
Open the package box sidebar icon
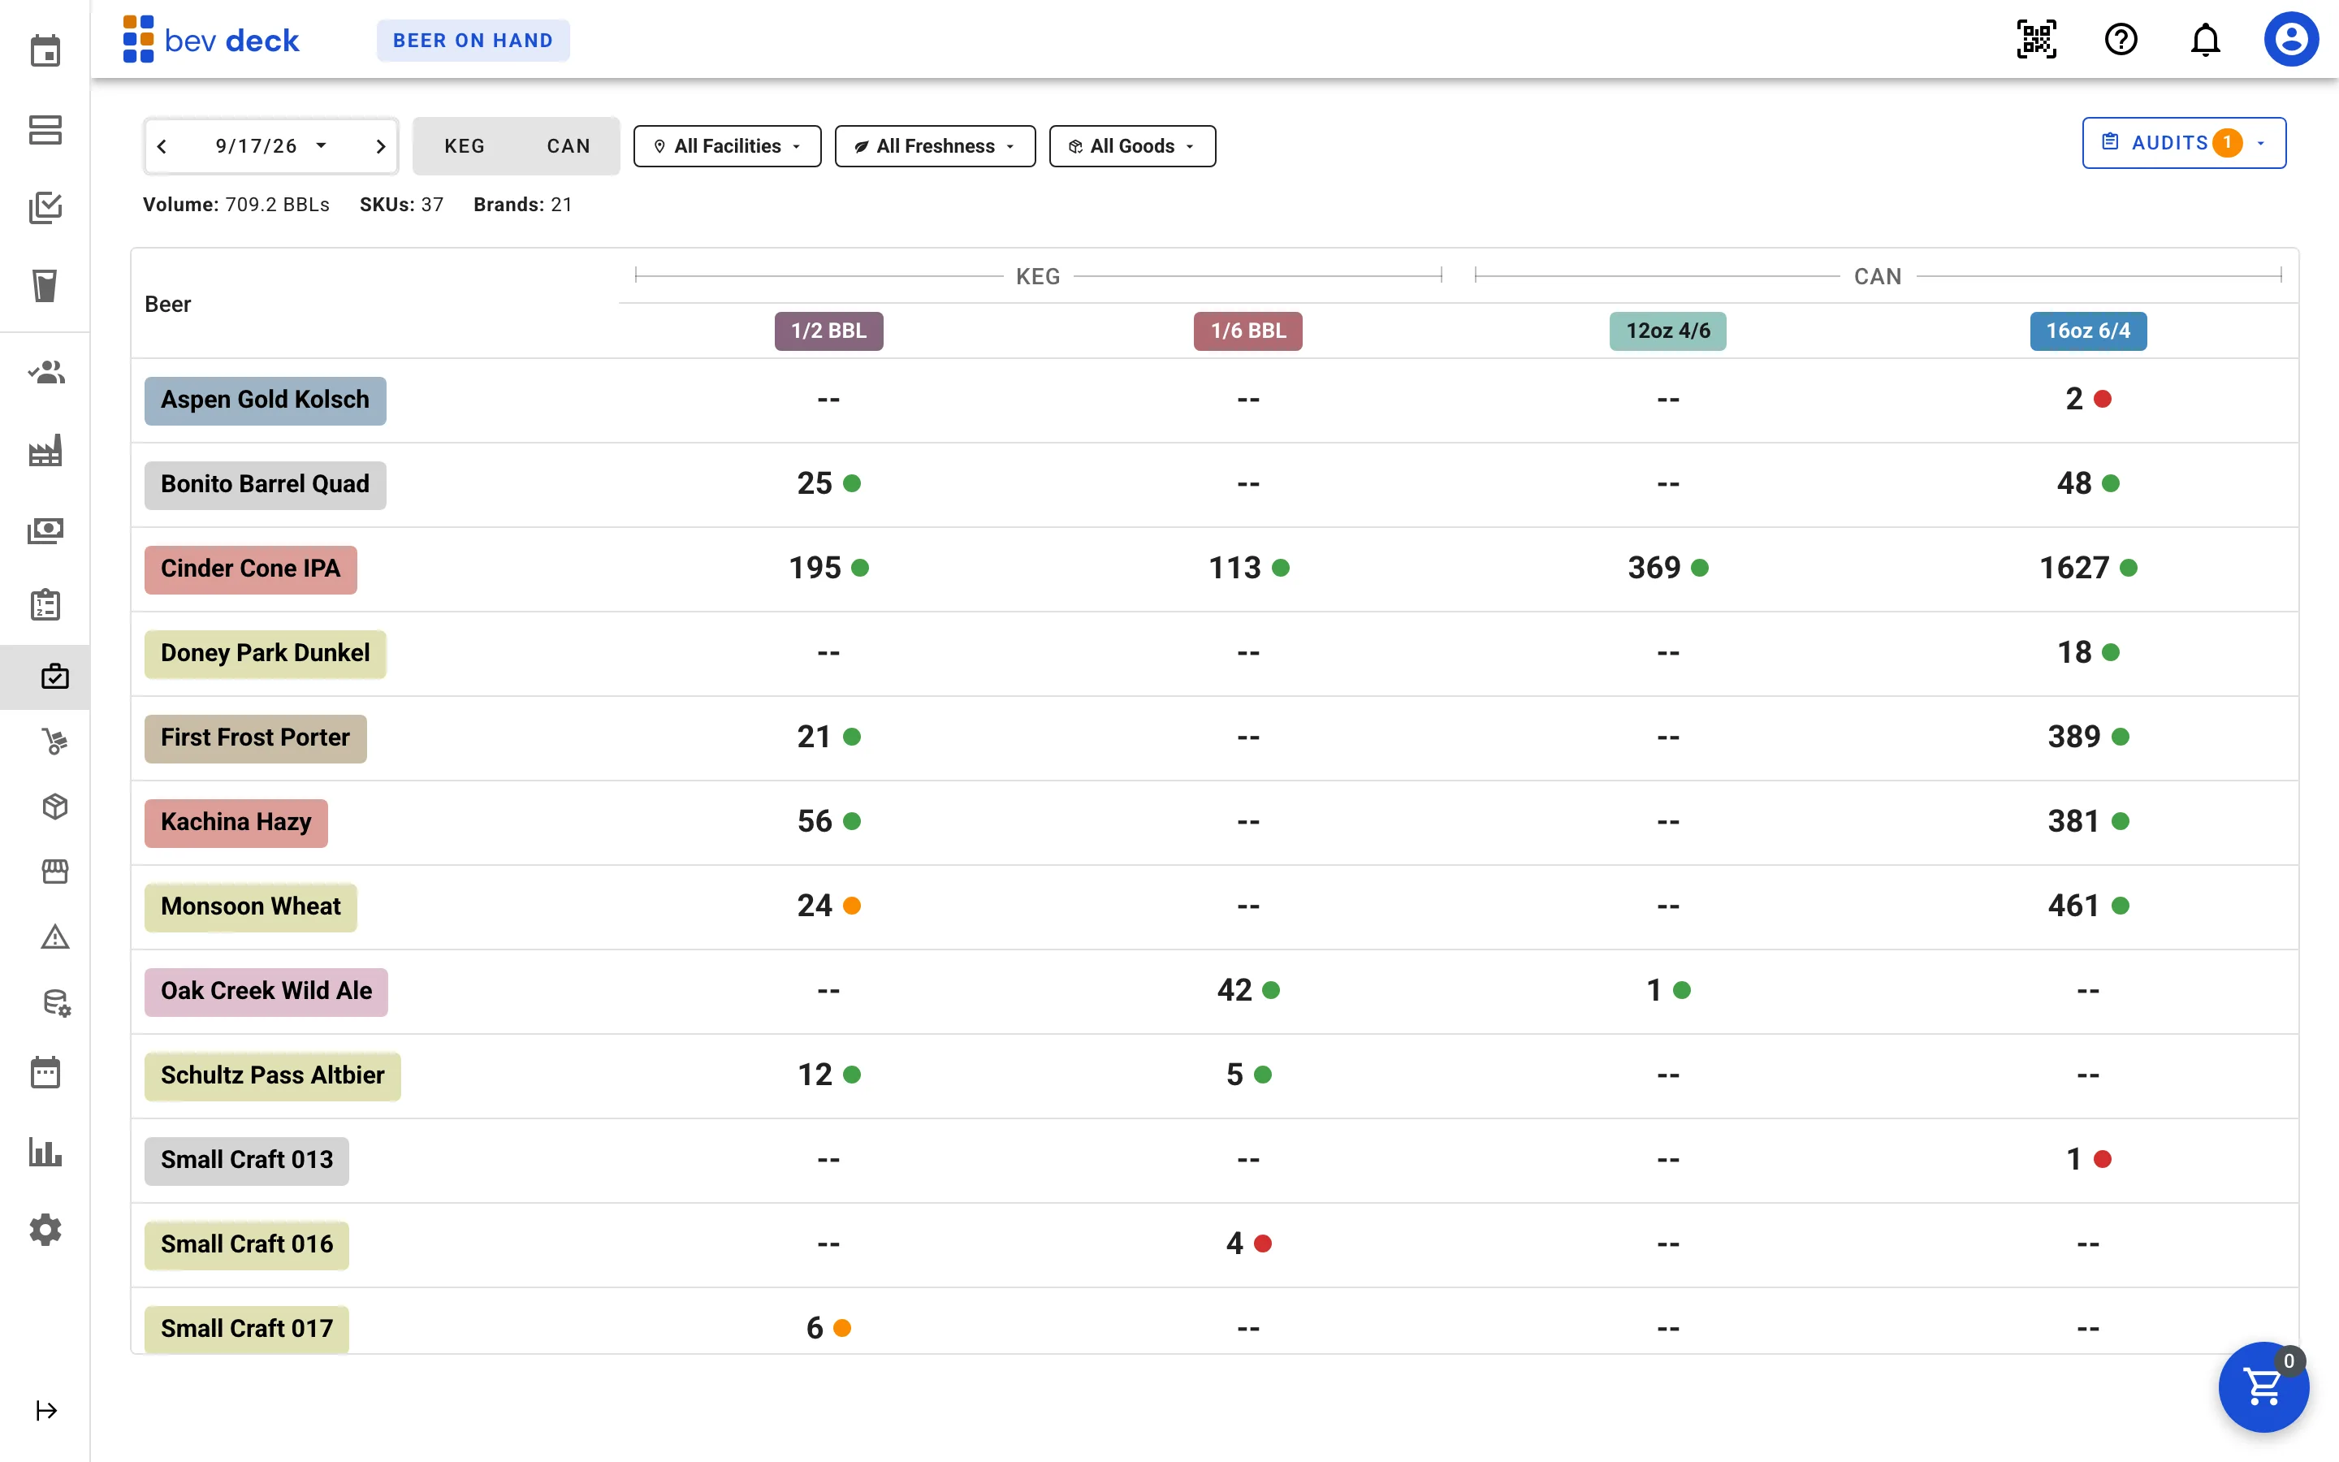click(x=55, y=807)
